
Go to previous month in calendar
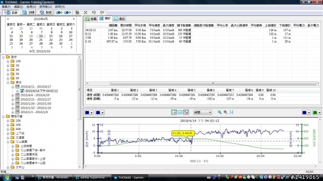8,19
